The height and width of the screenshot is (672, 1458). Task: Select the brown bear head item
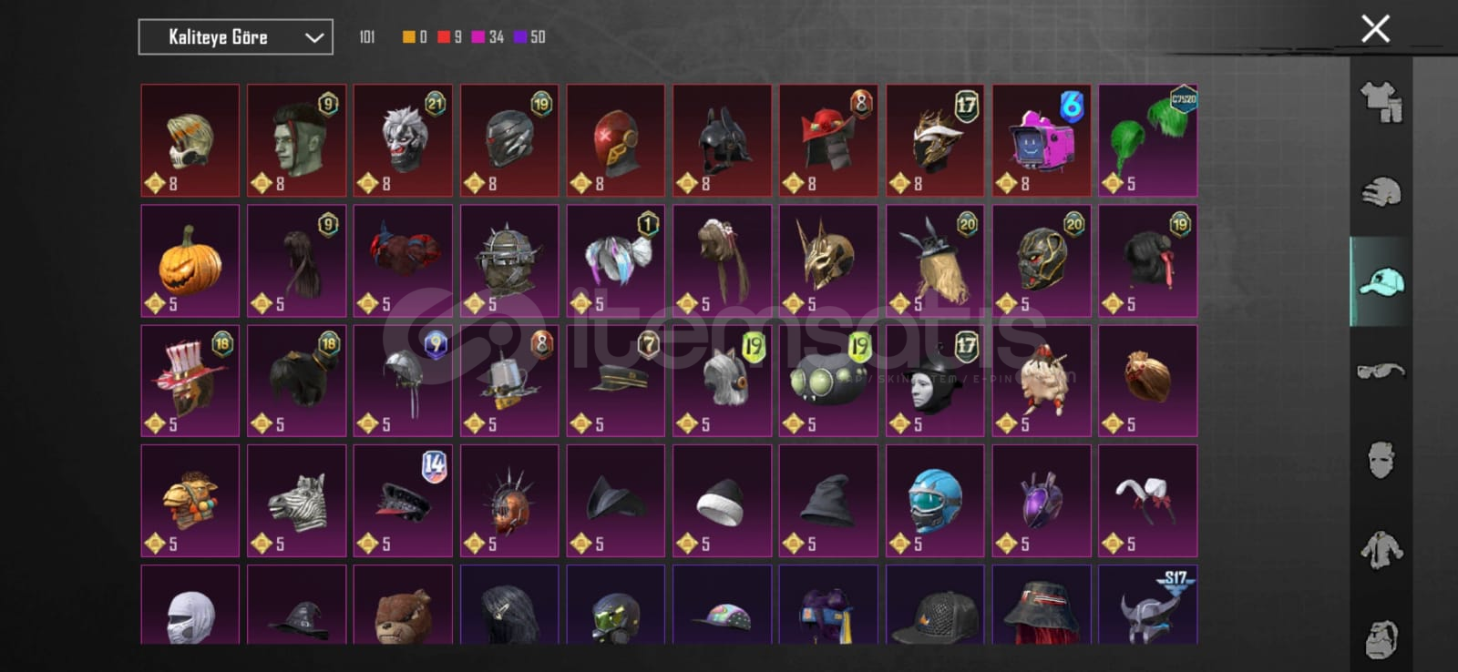coord(403,605)
